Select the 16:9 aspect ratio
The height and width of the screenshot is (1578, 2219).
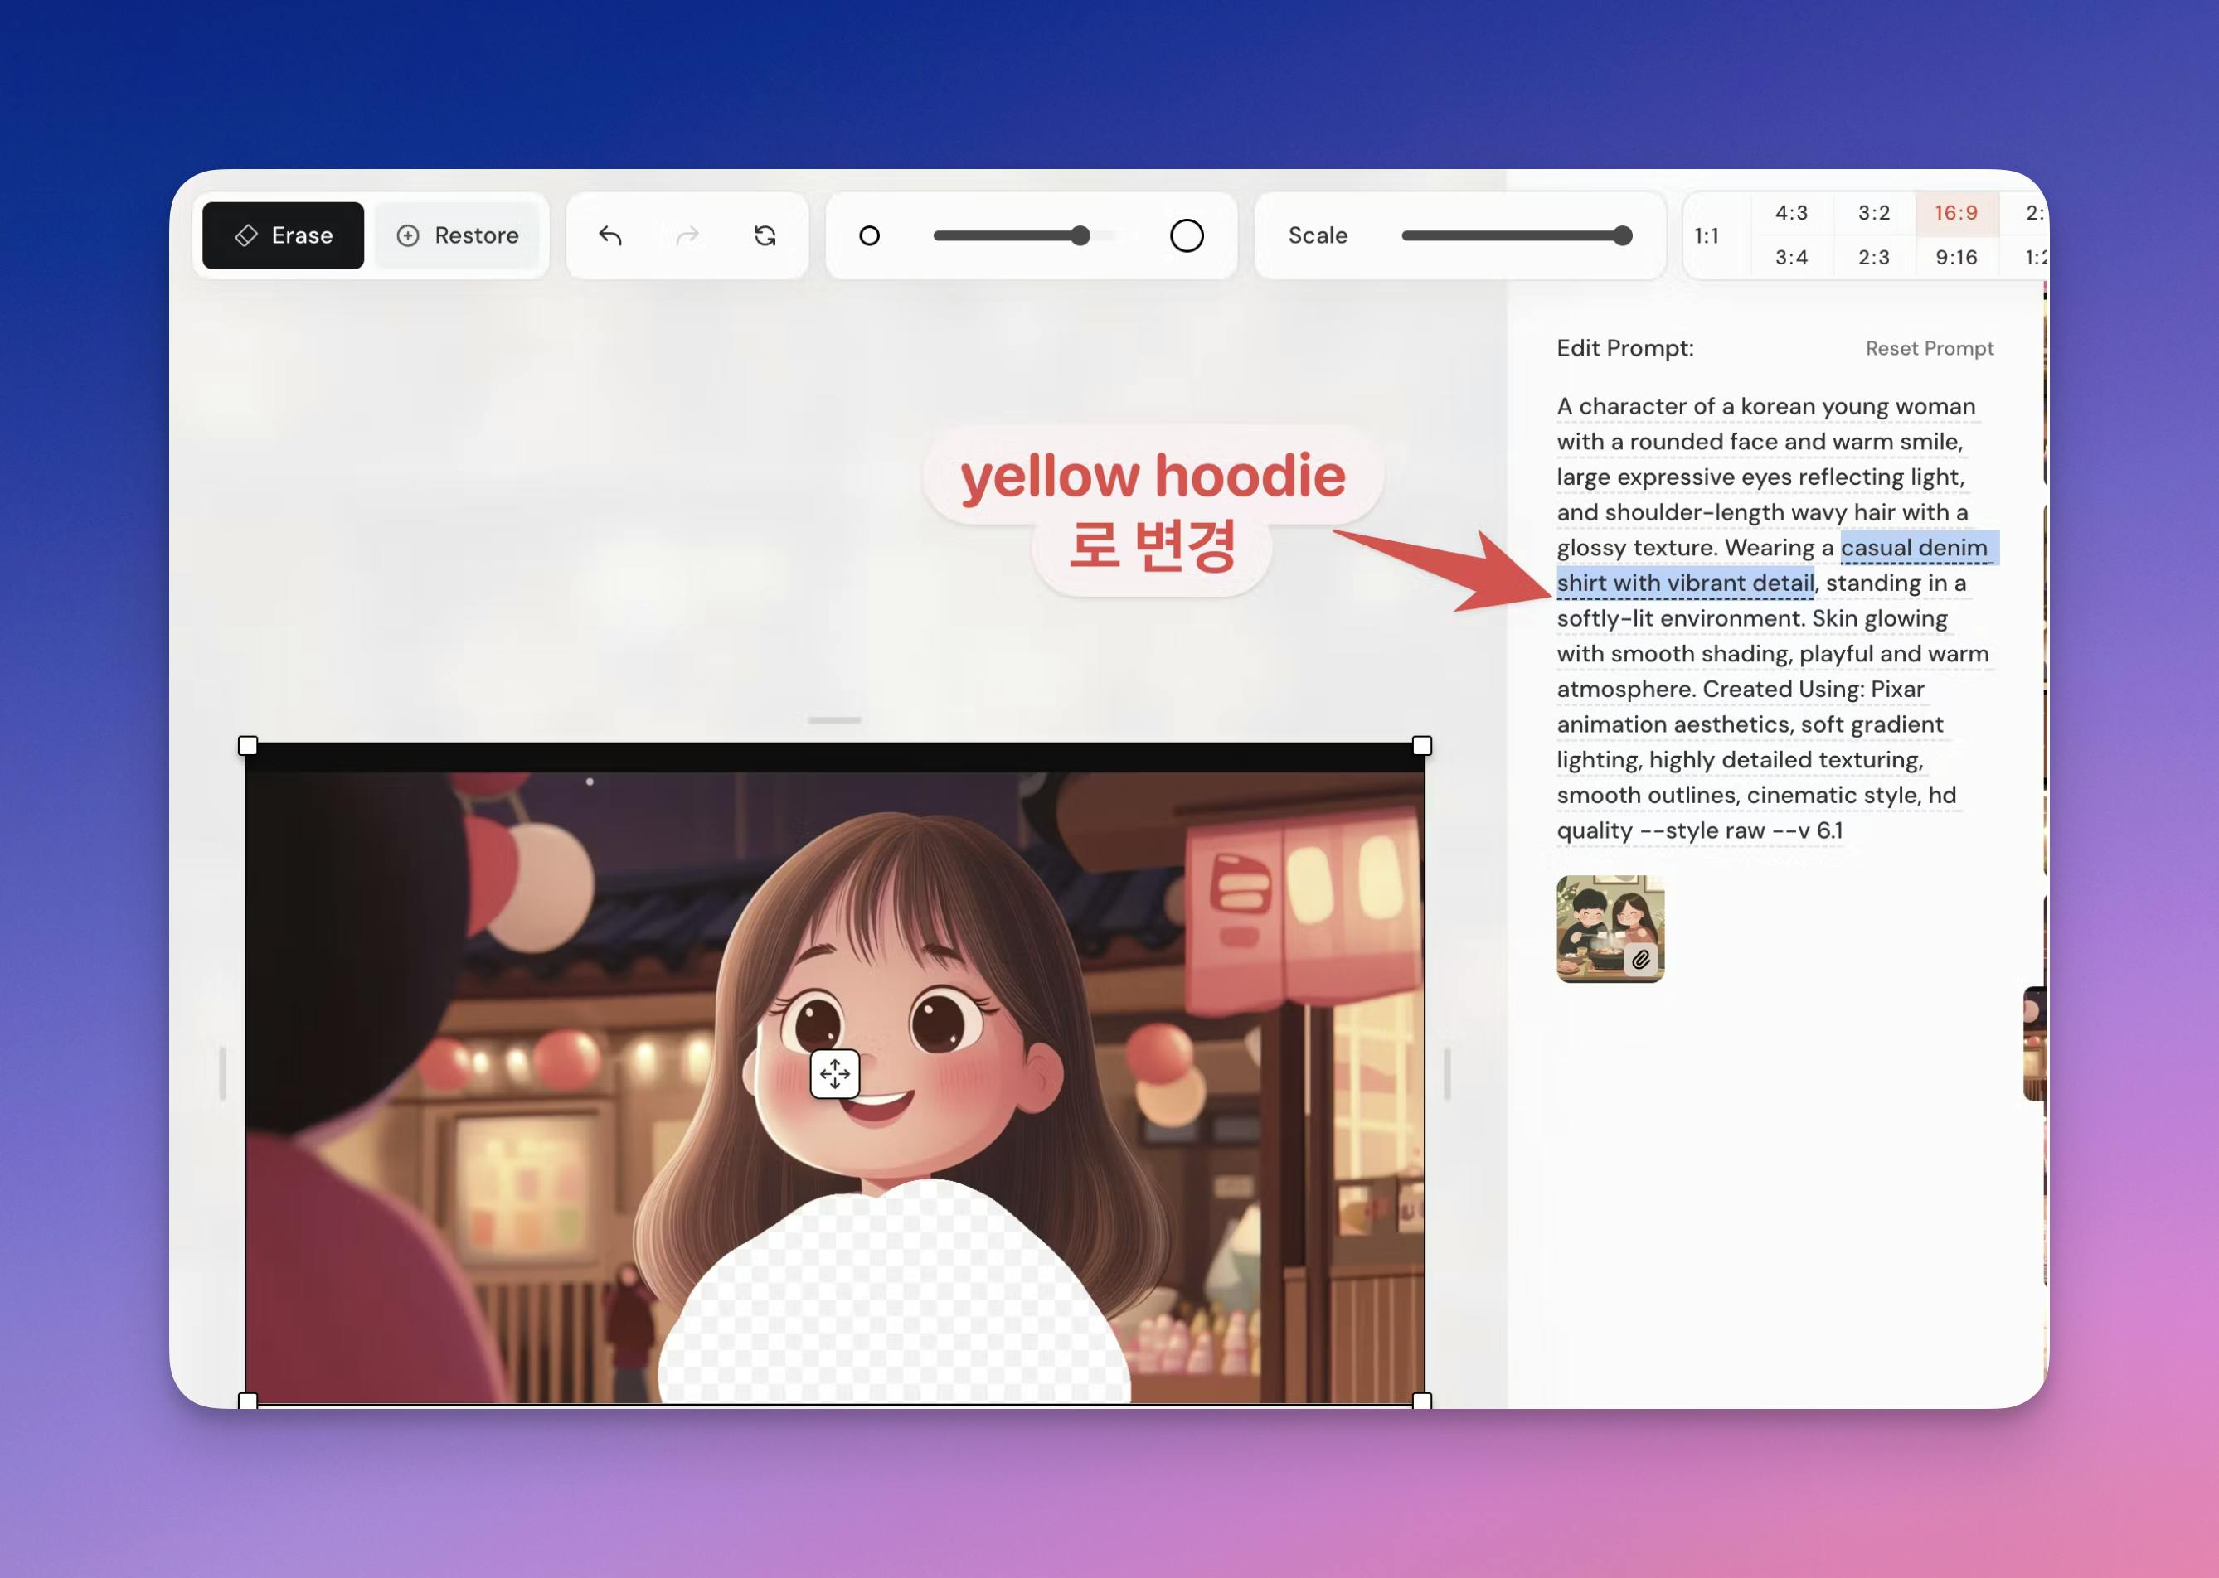(1955, 213)
